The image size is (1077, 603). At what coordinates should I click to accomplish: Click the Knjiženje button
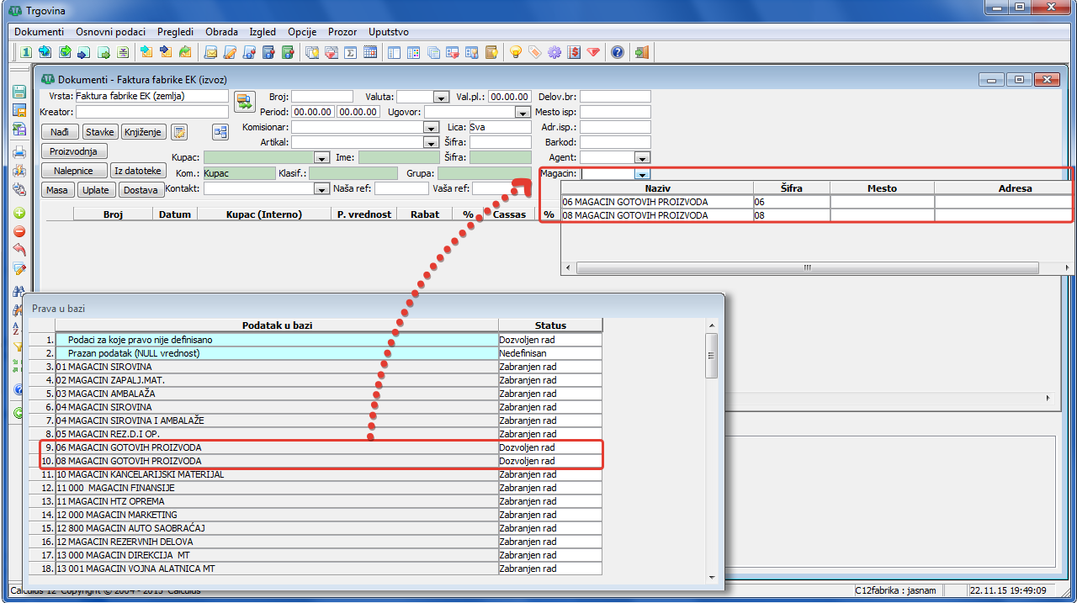[144, 132]
